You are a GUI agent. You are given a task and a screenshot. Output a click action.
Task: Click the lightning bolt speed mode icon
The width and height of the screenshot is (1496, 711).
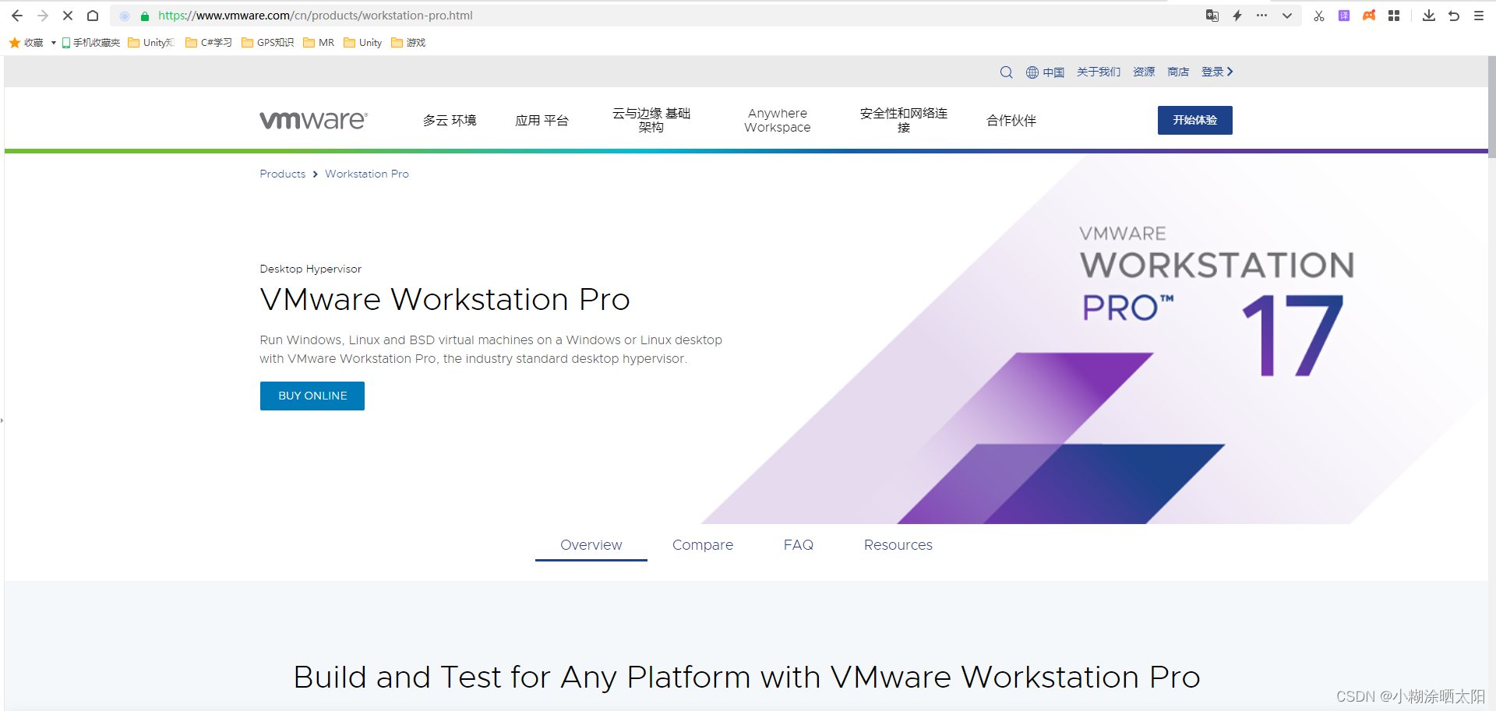[1237, 16]
